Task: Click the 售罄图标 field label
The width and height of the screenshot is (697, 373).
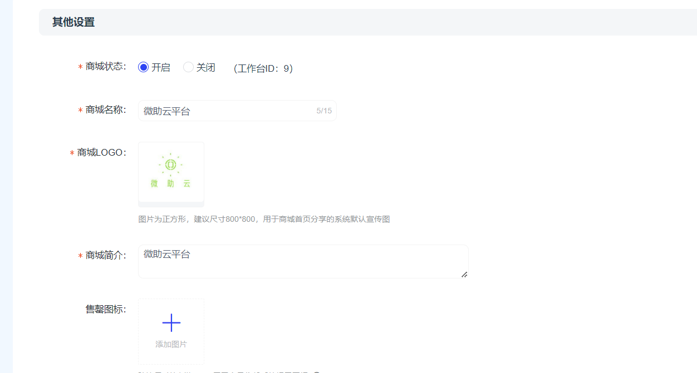Action: (105, 310)
